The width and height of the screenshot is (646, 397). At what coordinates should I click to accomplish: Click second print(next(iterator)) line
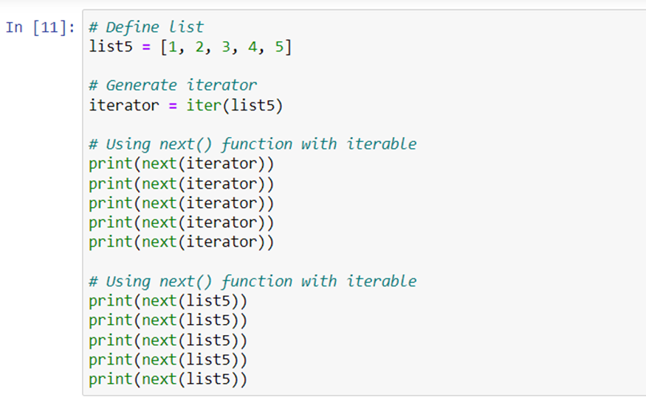click(x=182, y=183)
